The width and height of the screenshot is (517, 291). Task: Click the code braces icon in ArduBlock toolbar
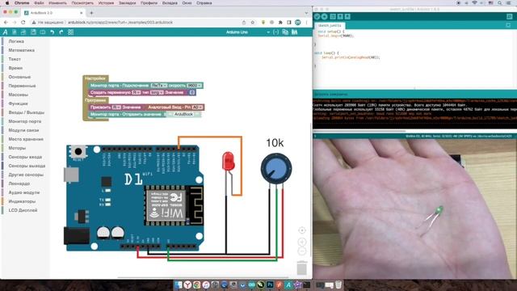276,32
